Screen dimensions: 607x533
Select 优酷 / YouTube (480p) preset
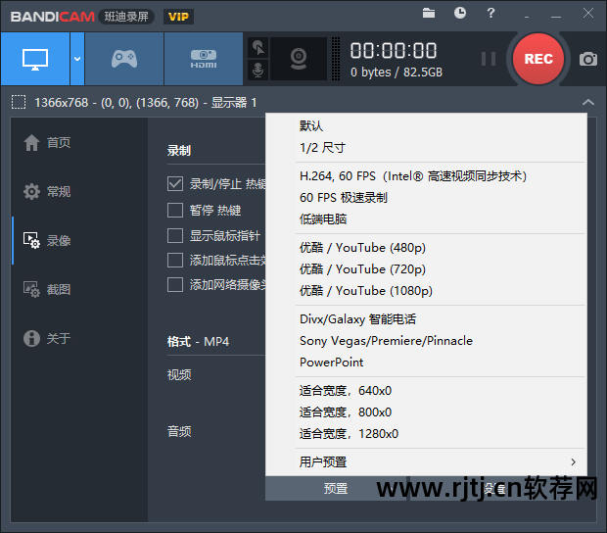[x=426, y=248]
